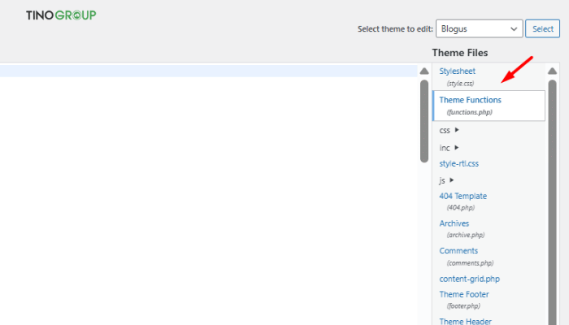
Task: Expand the js folder
Action: point(446,180)
